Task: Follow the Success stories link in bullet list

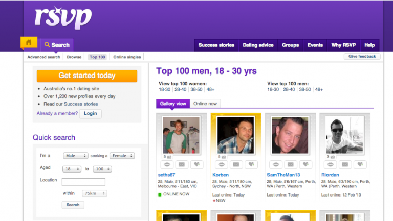Action: (x=81, y=104)
